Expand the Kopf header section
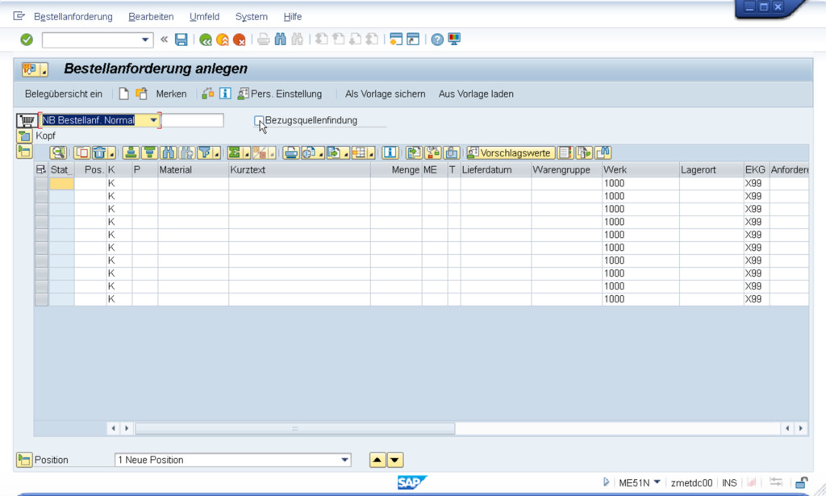 pos(23,135)
